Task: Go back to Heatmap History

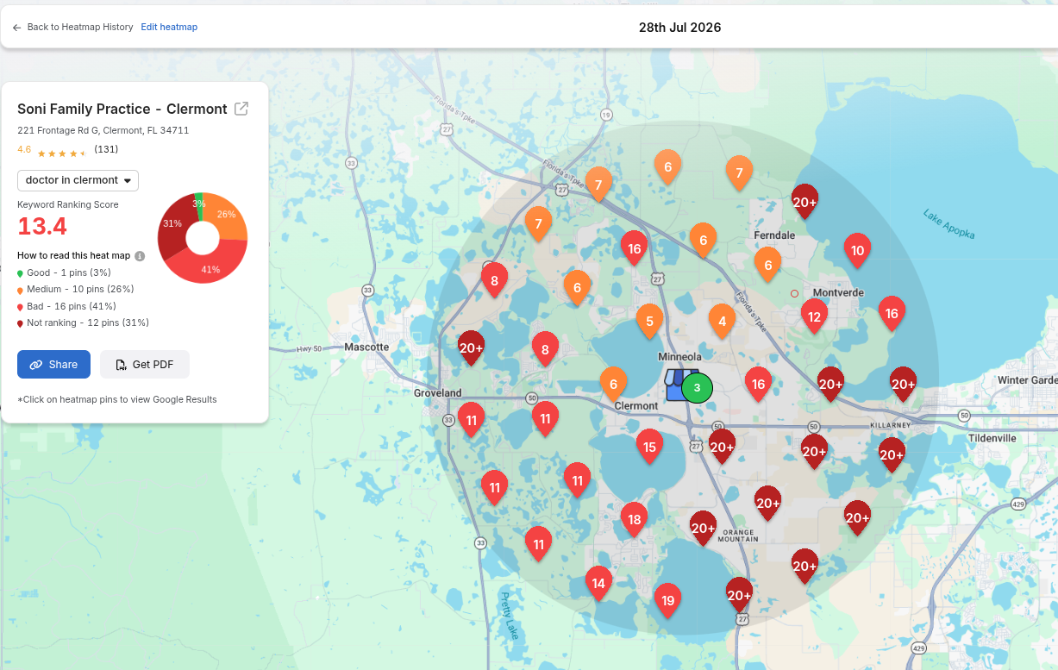Action: [x=72, y=27]
